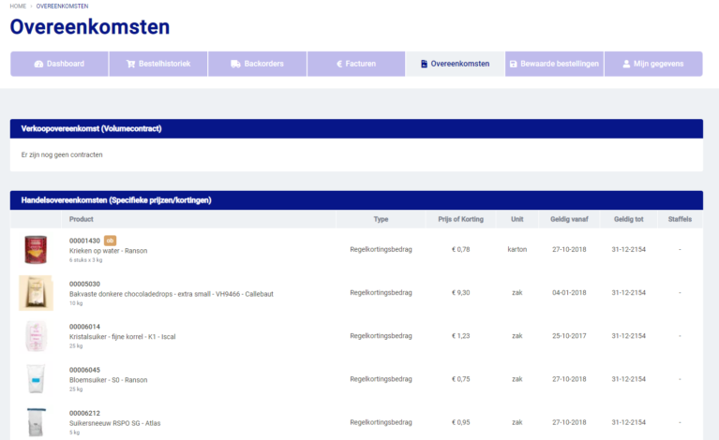The height and width of the screenshot is (440, 719).
Task: Click the date 25-10-2017
Action: [x=569, y=335]
